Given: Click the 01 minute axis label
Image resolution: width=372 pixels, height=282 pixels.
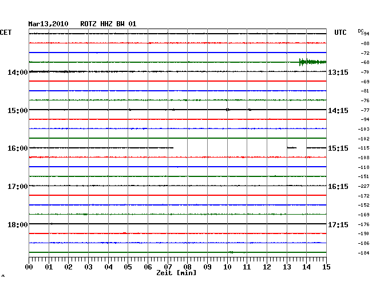Looking at the screenshot, I should [49, 267].
